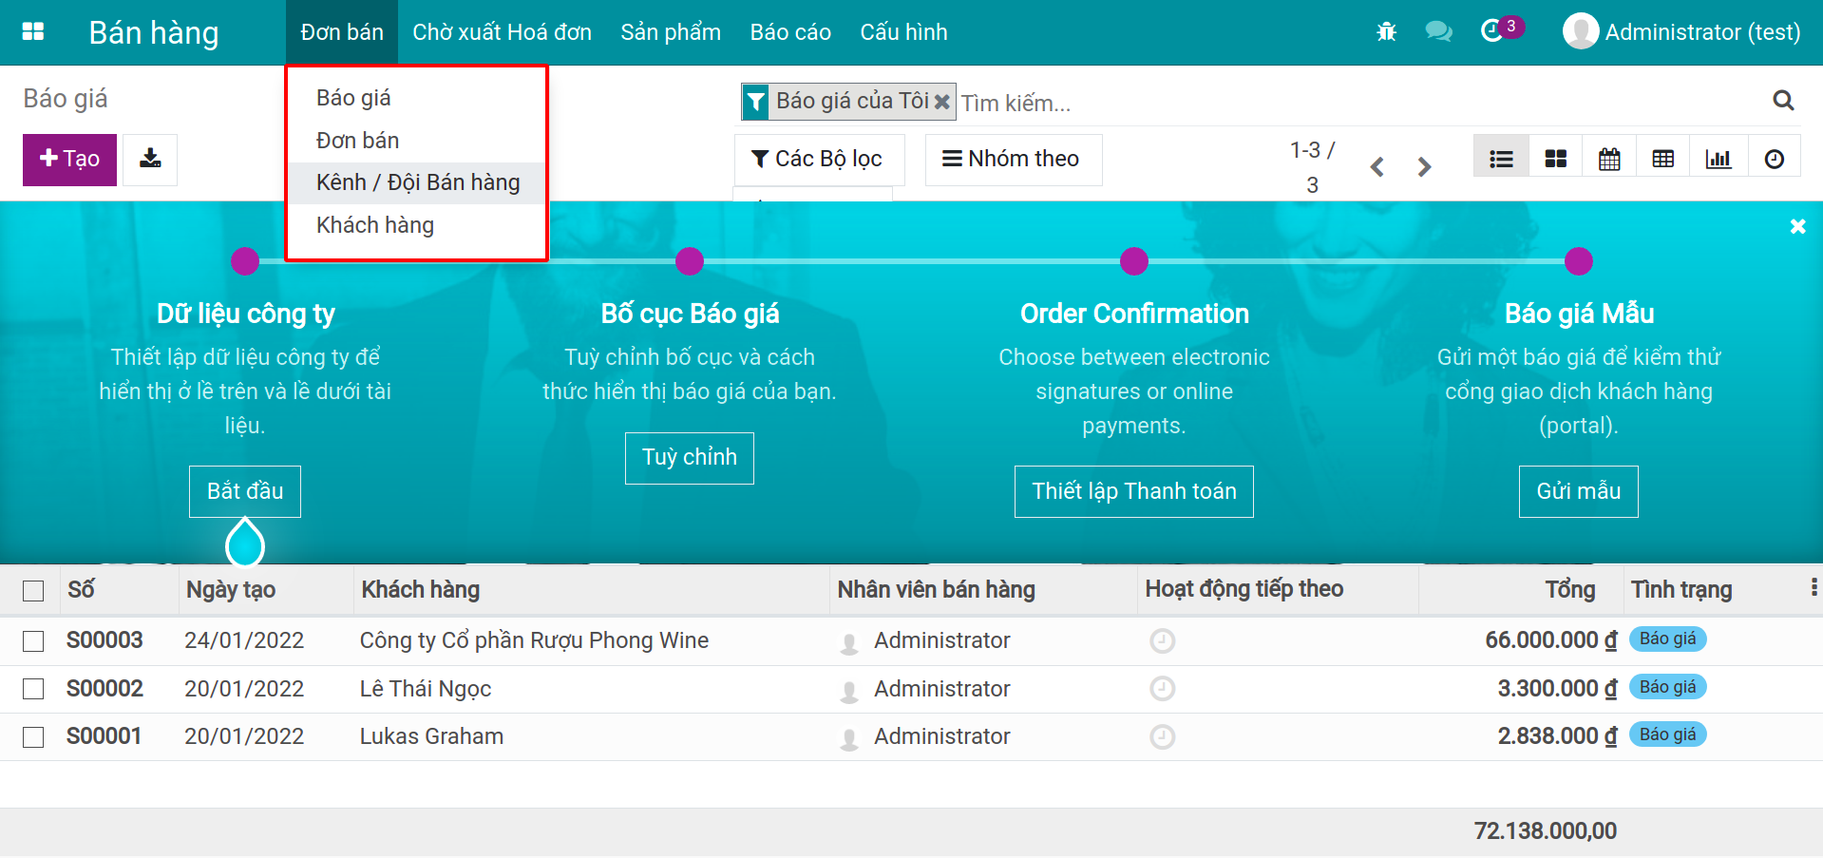This screenshot has width=1823, height=858.
Task: Expand the Các Bộ lọc filters dropdown
Action: tap(818, 159)
